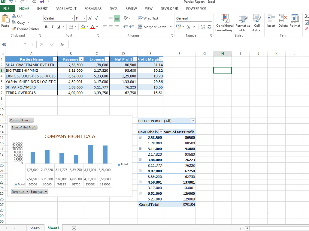Viewport: 309px width, 231px height.
Task: Toggle Underline formatting
Action: coord(58,27)
